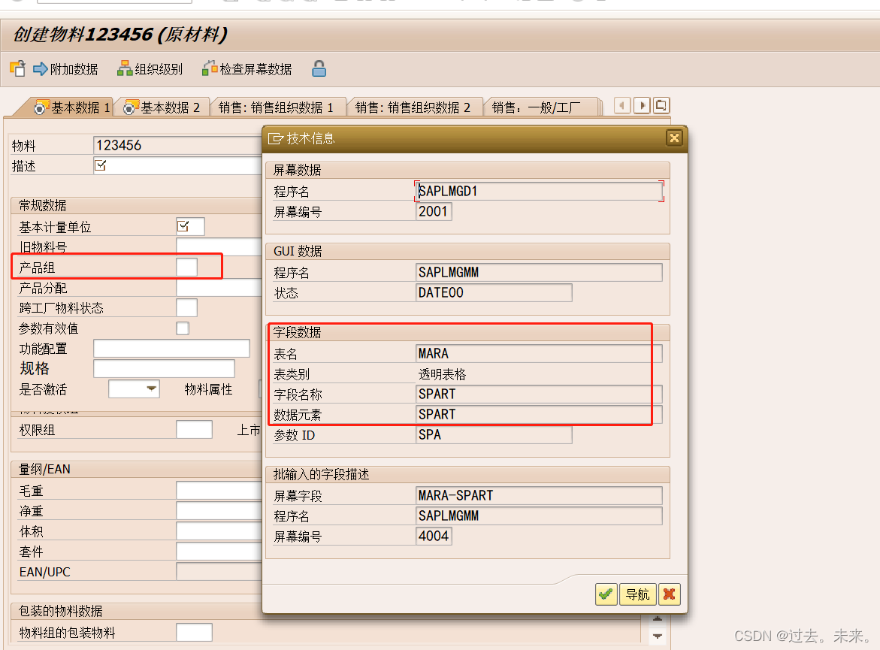
Task: Click the 基本计量单位 field
Action: pyautogui.click(x=190, y=226)
